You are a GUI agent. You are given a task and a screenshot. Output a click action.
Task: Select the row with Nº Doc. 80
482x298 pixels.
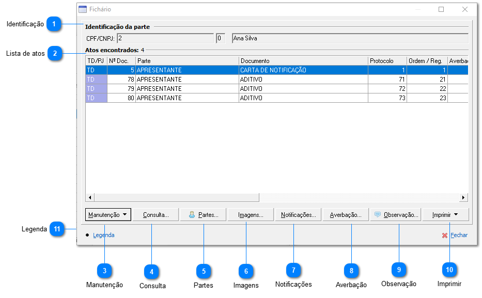[x=277, y=98]
